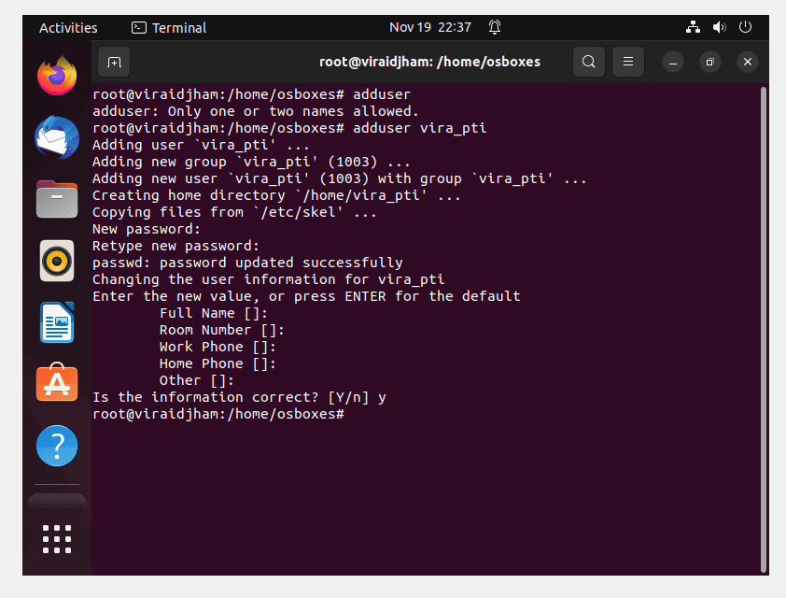Launch Rhythmbox music player

click(57, 261)
